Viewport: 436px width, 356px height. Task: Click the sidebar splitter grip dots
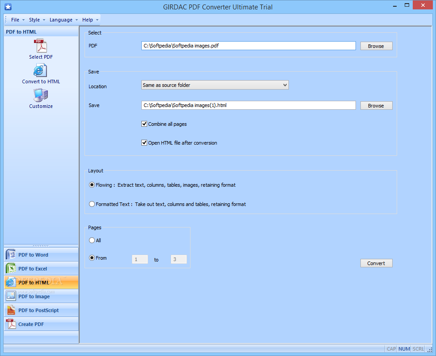point(41,246)
